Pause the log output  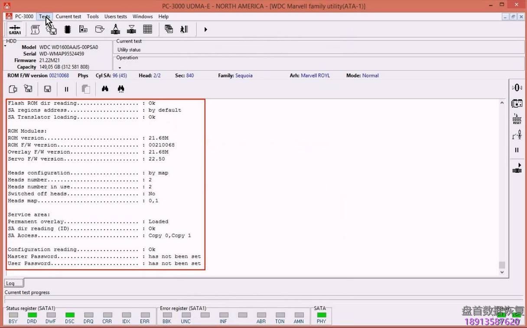tap(66, 89)
